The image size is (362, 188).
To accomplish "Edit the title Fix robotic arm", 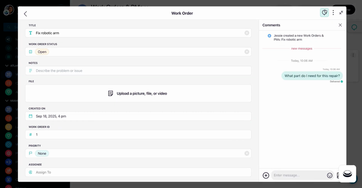I will [138, 33].
